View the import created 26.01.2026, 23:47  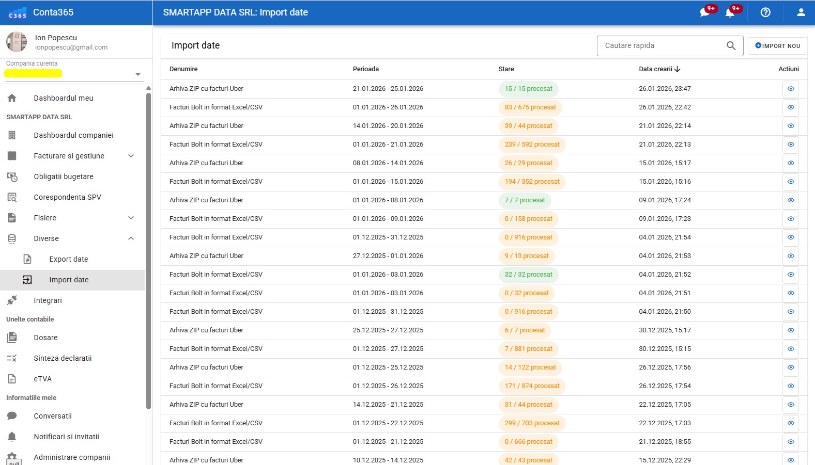pyautogui.click(x=790, y=89)
